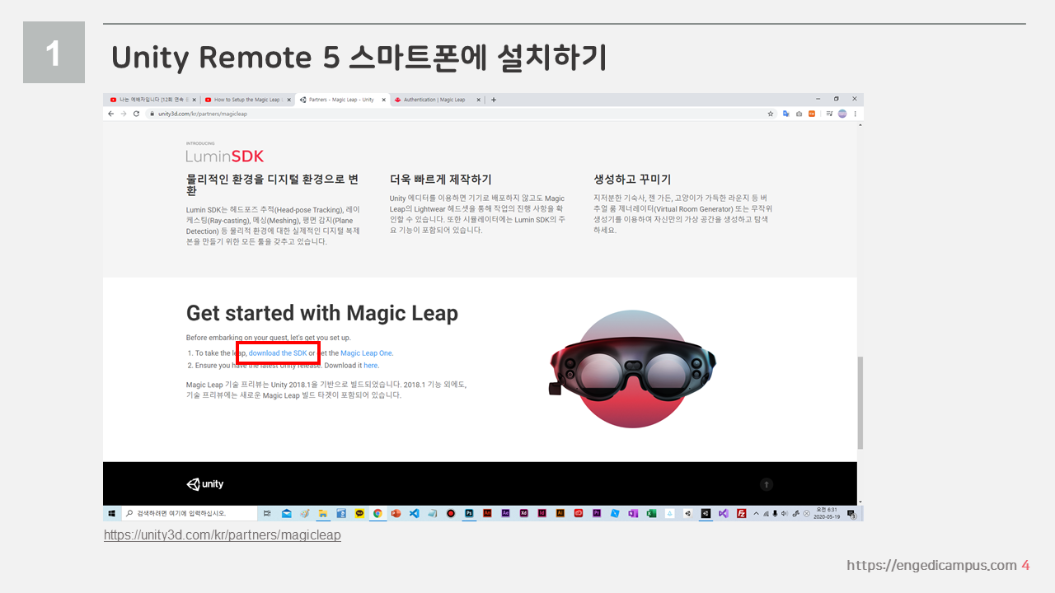Click the Chrome profile avatar
This screenshot has height=593, width=1055.
pyautogui.click(x=842, y=114)
